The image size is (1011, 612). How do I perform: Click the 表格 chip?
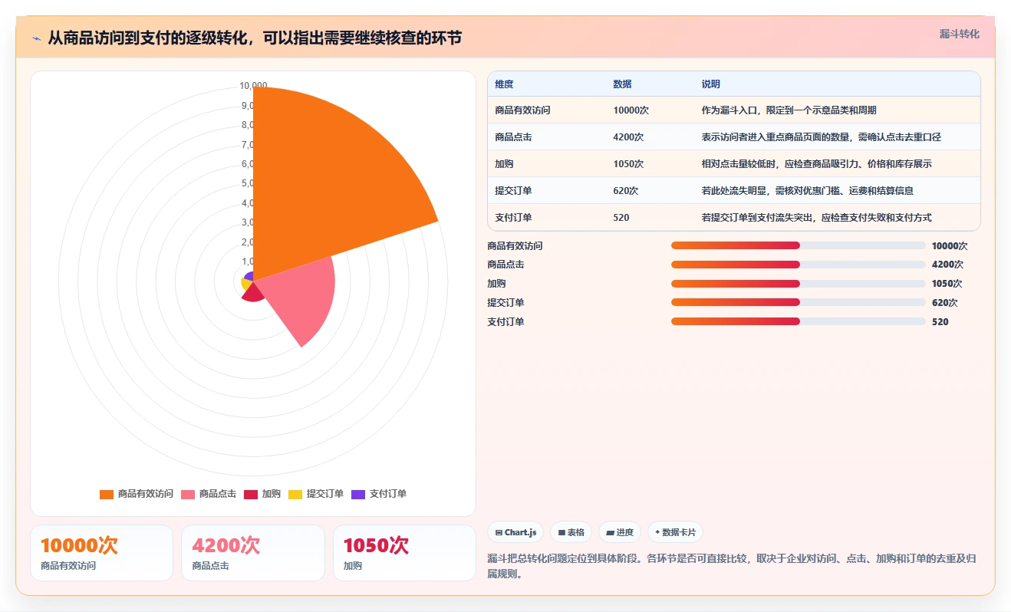click(x=571, y=532)
